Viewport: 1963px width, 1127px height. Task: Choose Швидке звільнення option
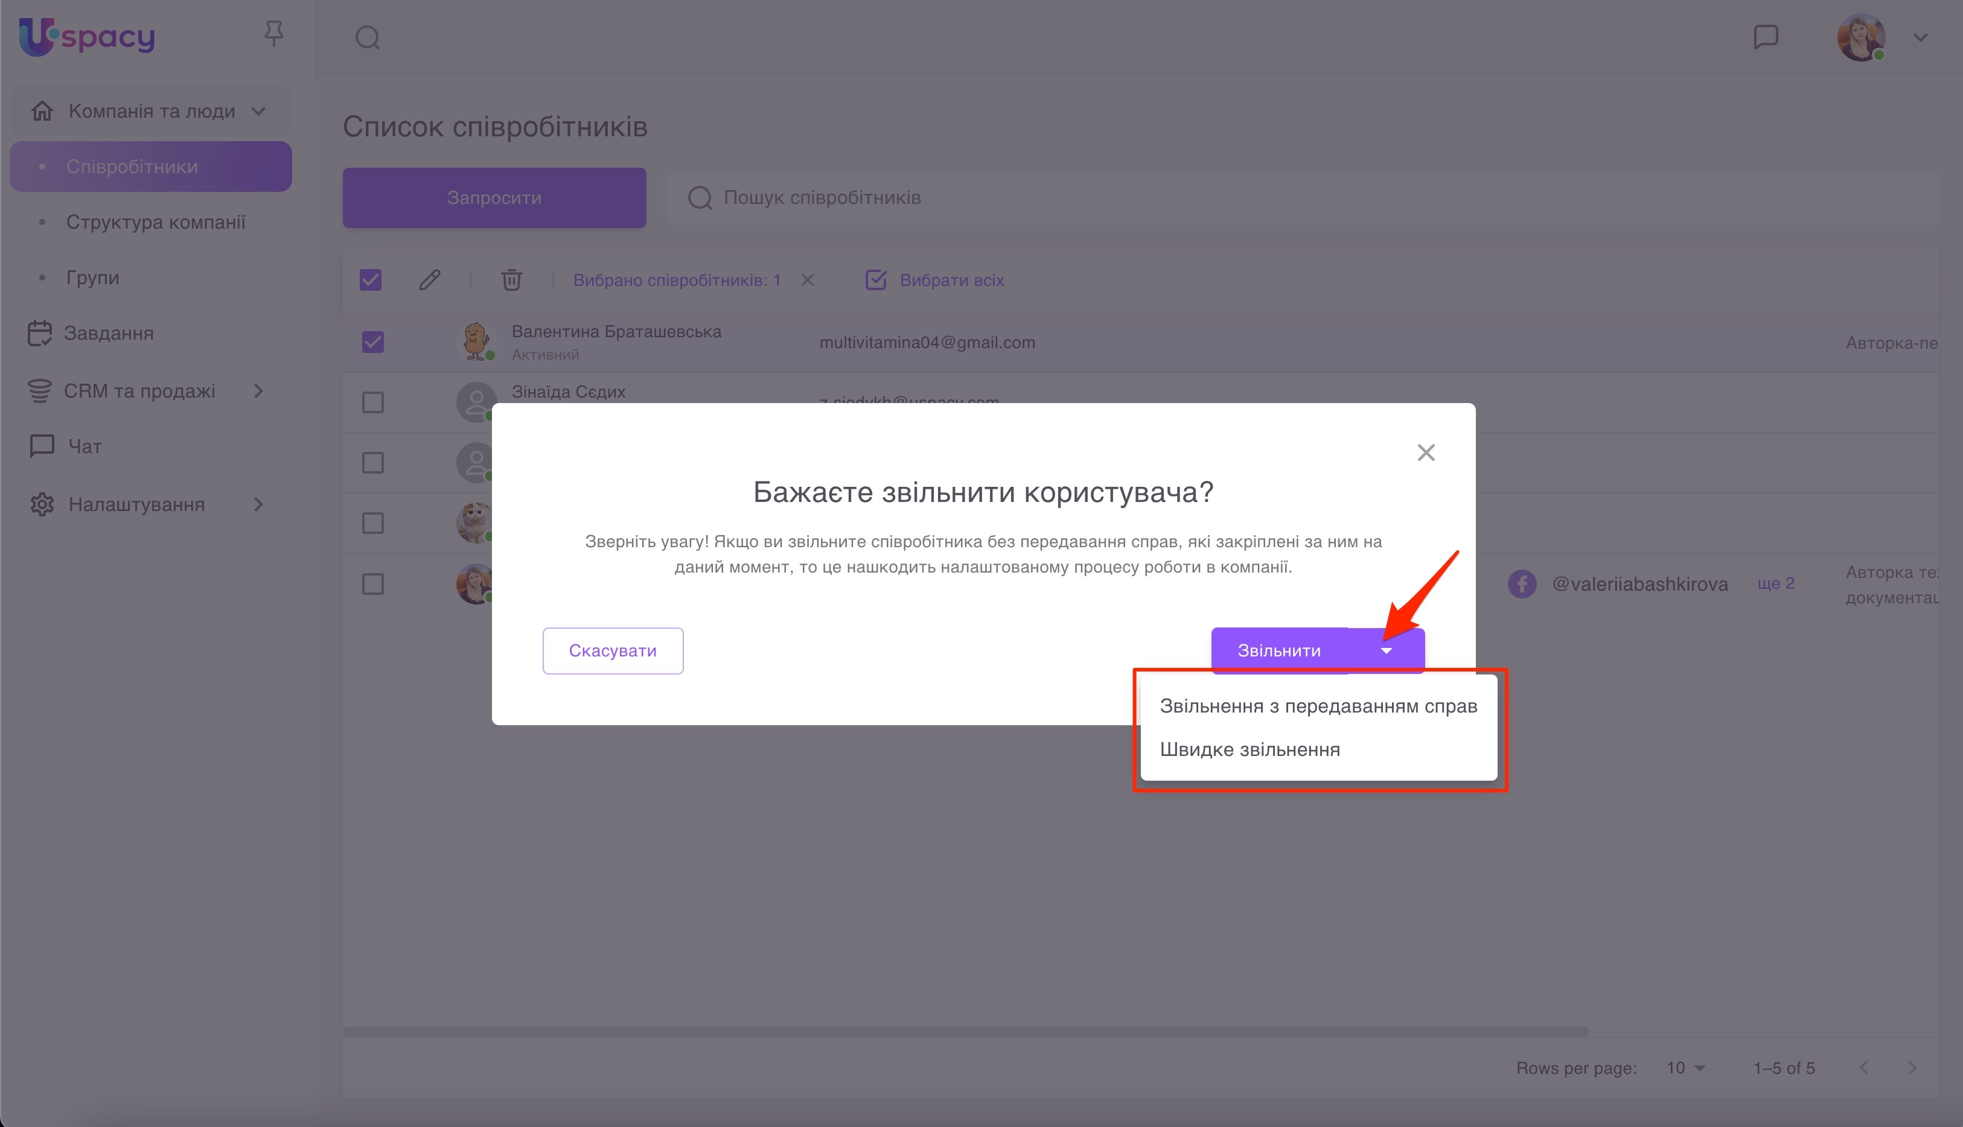pyautogui.click(x=1250, y=749)
